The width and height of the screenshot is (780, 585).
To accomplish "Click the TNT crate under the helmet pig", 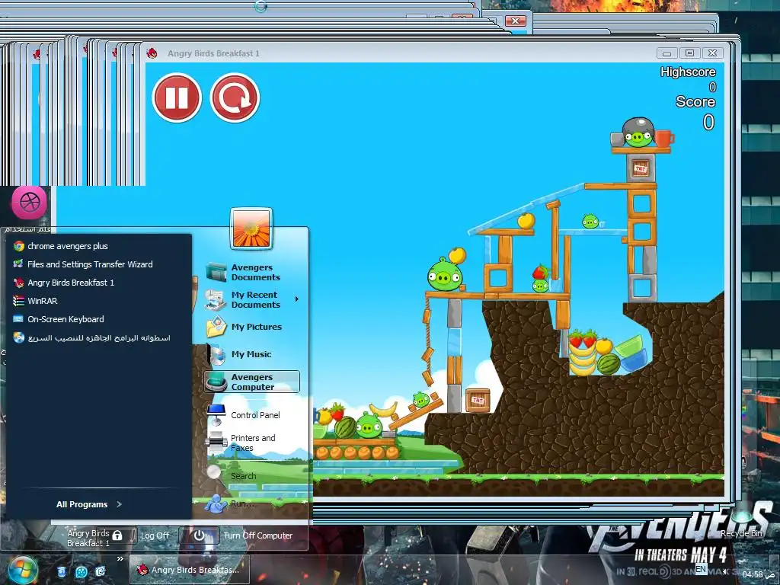I will click(x=641, y=168).
